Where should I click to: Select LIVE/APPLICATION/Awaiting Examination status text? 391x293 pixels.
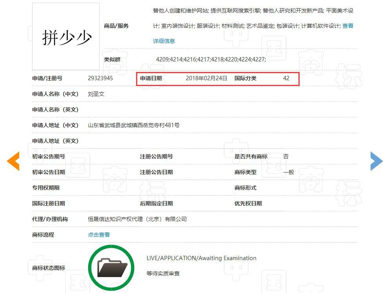click(202, 258)
